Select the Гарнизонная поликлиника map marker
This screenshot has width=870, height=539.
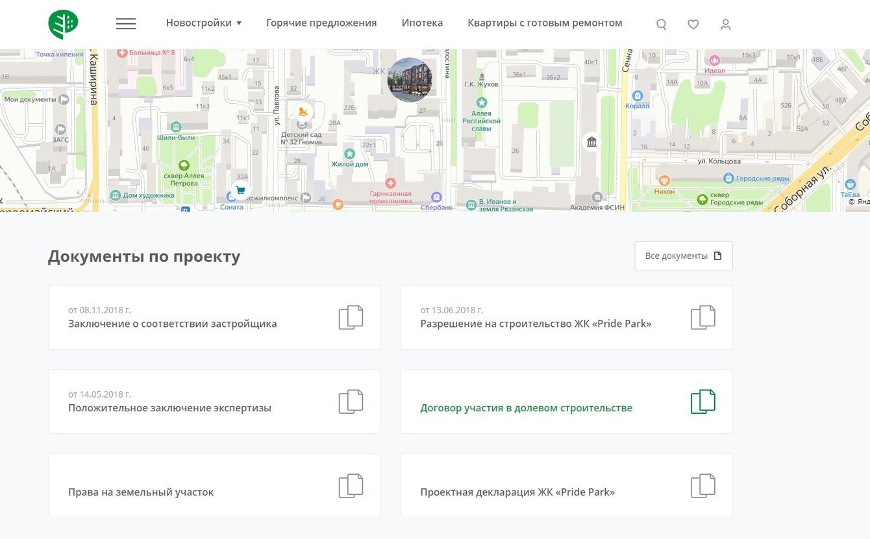(x=390, y=184)
